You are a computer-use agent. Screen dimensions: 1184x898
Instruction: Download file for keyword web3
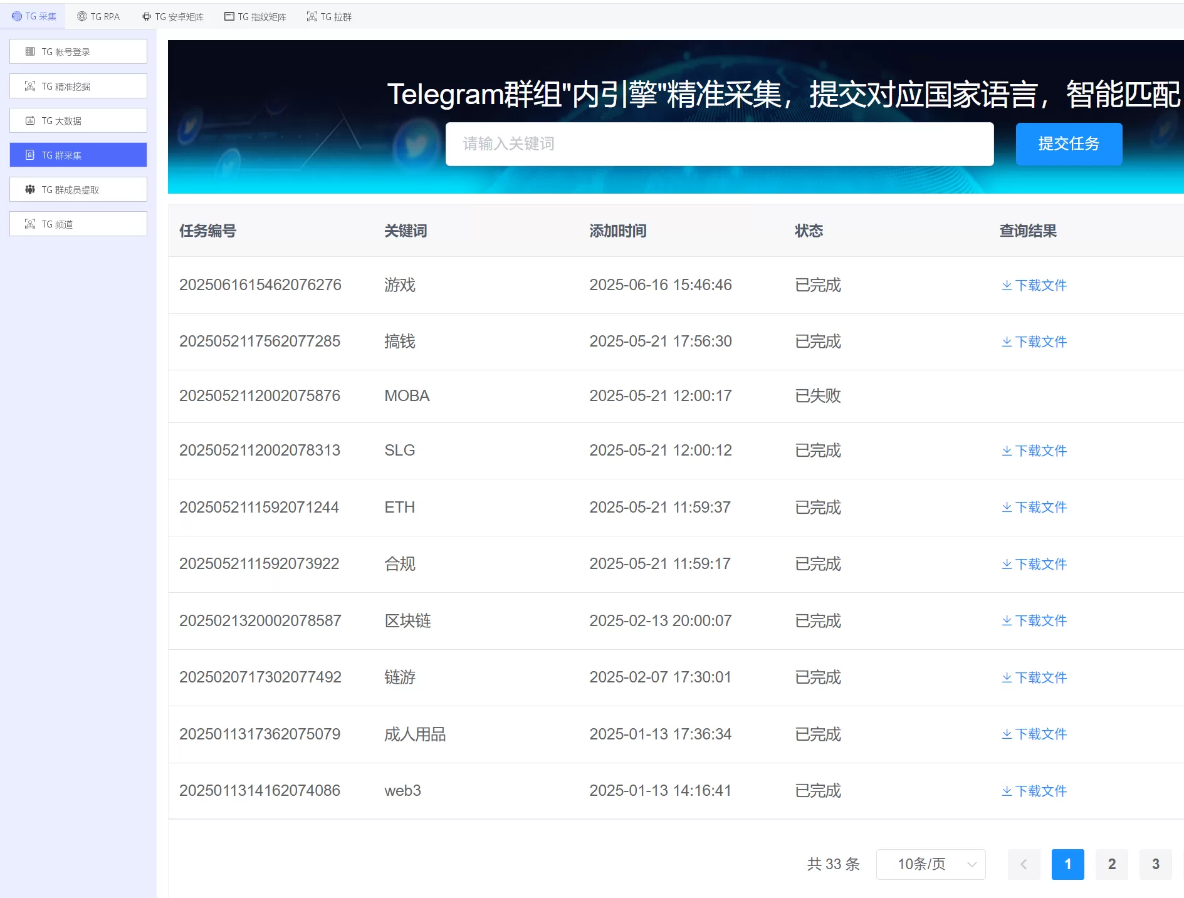pyautogui.click(x=1034, y=791)
